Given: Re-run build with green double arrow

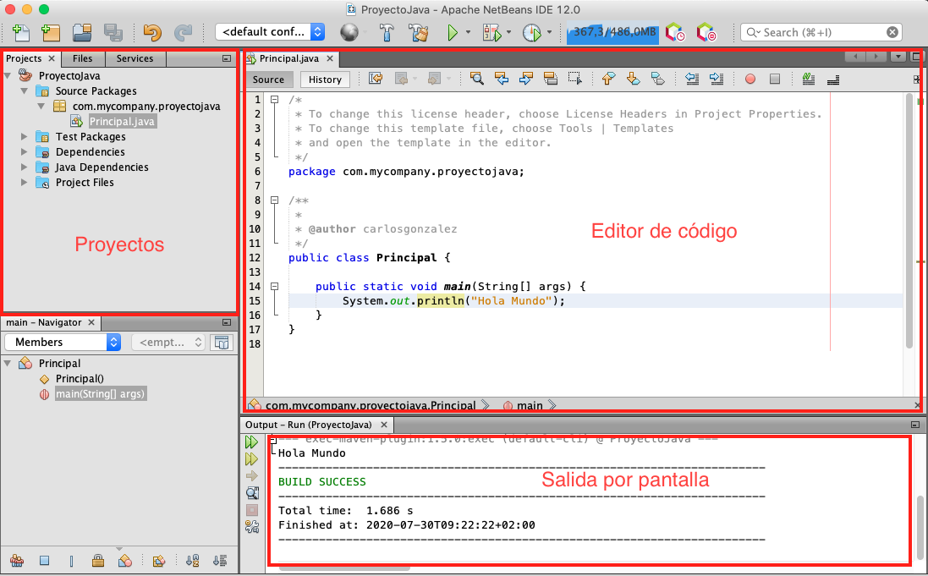Looking at the screenshot, I should pyautogui.click(x=251, y=442).
